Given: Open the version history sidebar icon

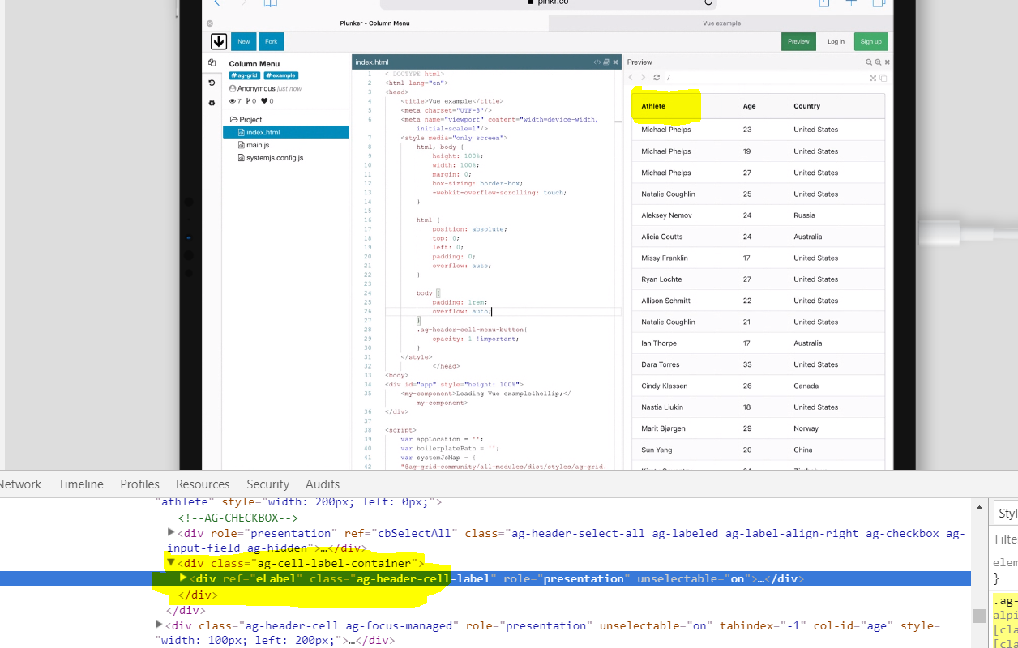Looking at the screenshot, I should coord(212,83).
